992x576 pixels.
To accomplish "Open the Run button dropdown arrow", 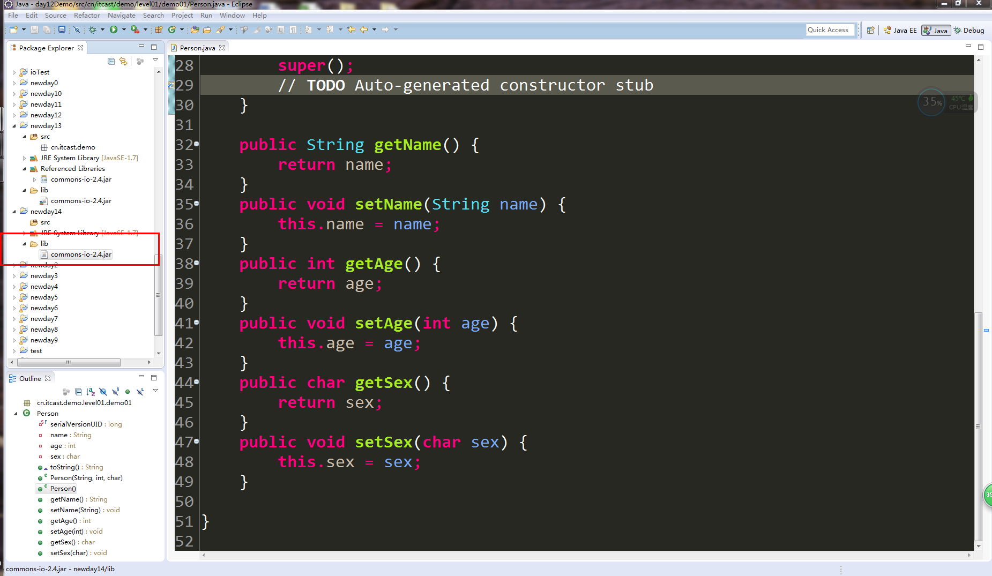I will click(x=124, y=29).
